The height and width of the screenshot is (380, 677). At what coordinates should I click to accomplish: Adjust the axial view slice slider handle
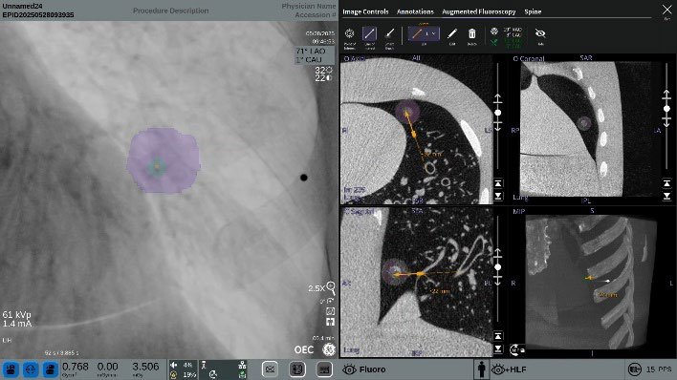[498, 113]
